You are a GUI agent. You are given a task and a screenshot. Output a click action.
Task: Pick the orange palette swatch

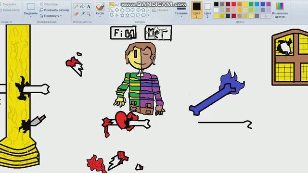[x=240, y=4]
